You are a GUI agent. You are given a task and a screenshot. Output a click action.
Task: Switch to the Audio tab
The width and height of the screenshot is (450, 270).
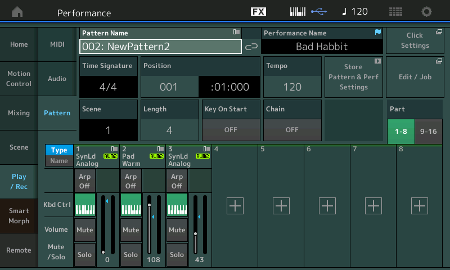[57, 79]
